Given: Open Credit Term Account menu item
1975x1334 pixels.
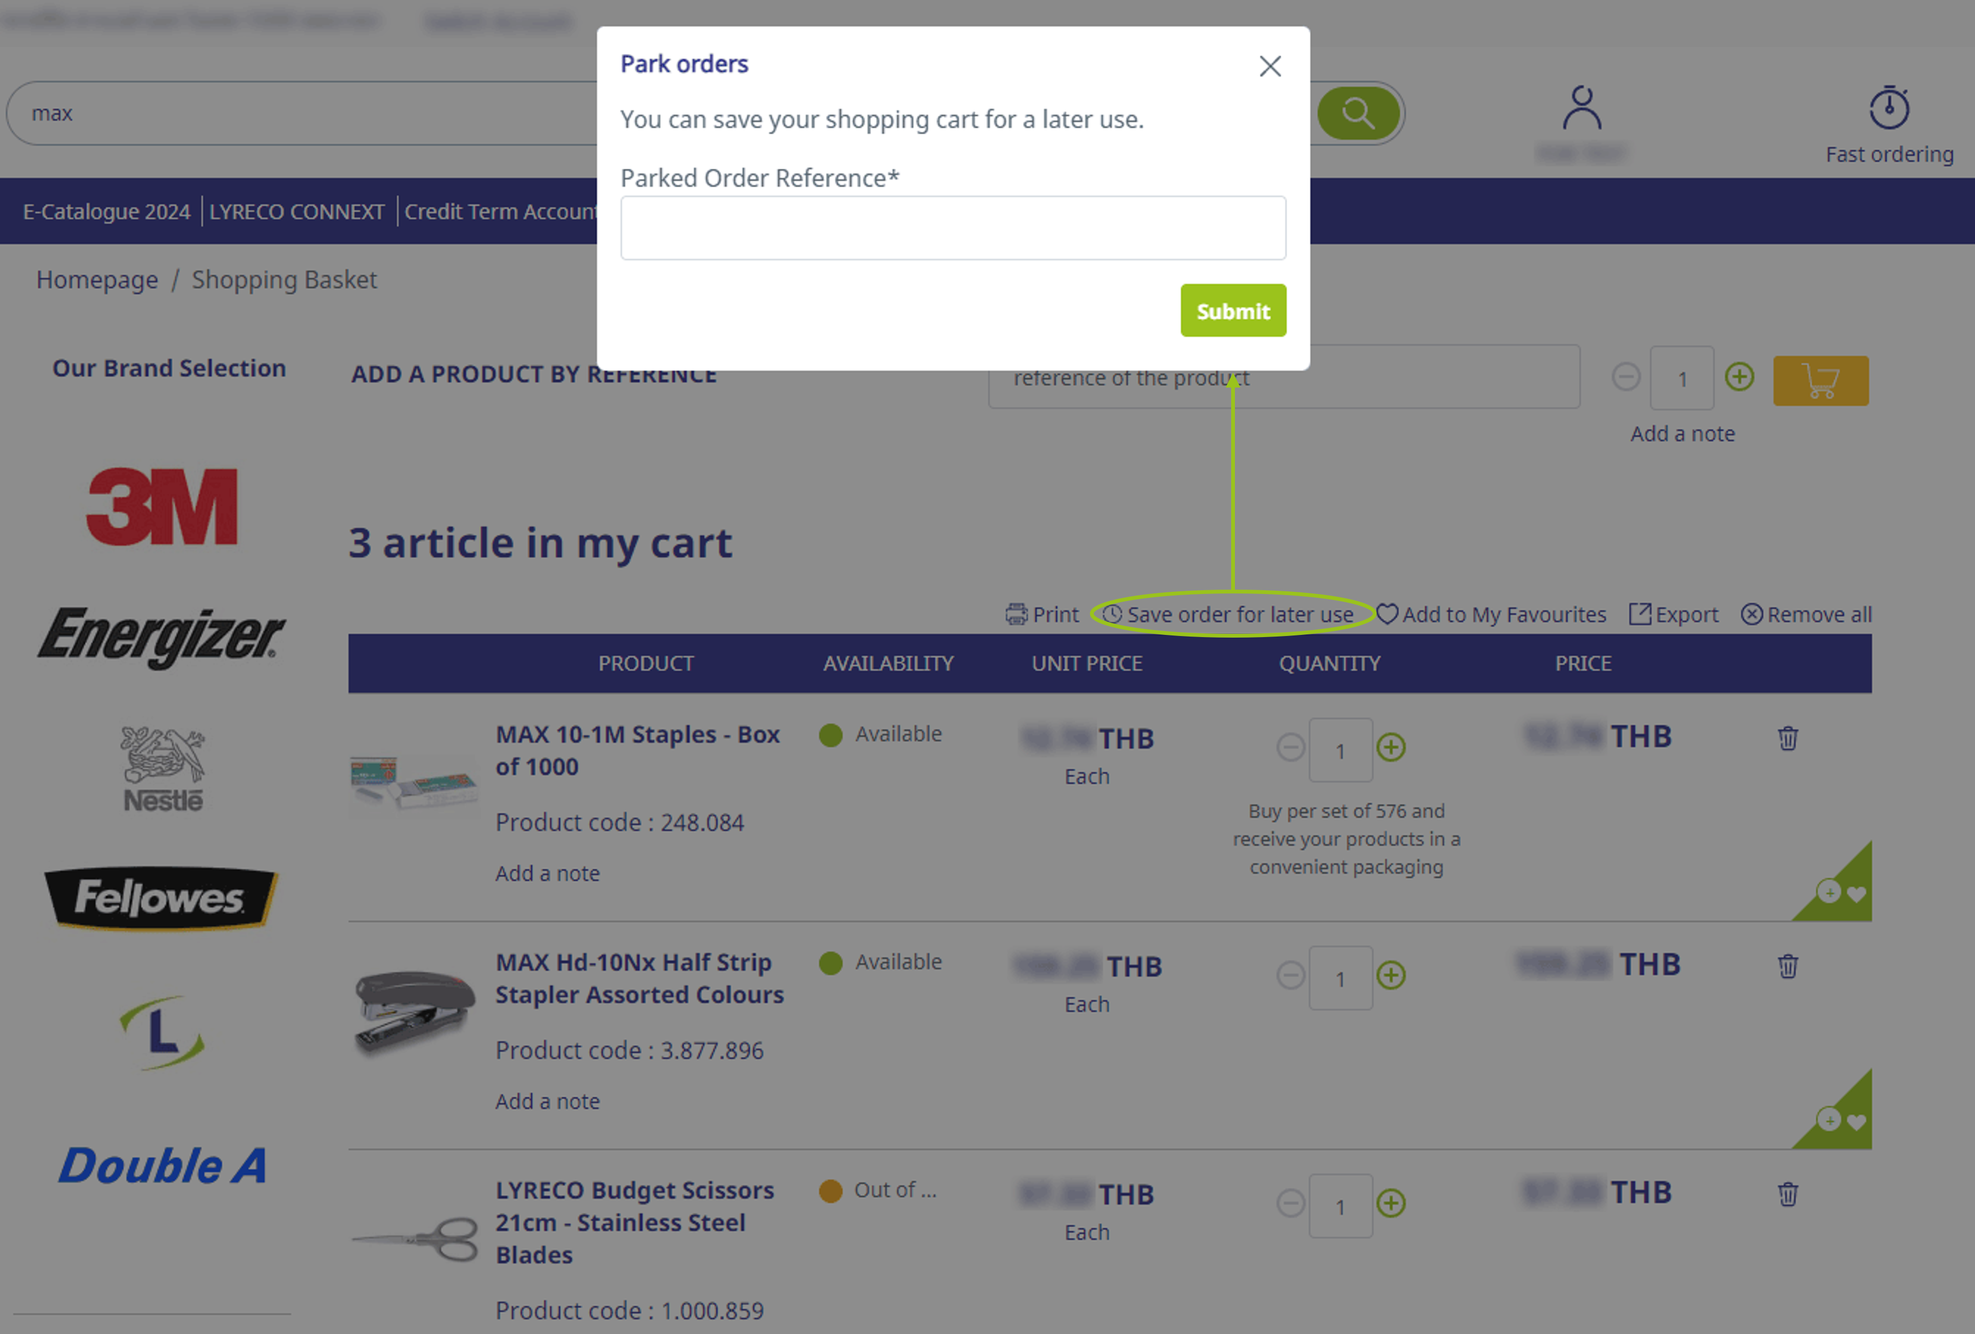Looking at the screenshot, I should (501, 212).
